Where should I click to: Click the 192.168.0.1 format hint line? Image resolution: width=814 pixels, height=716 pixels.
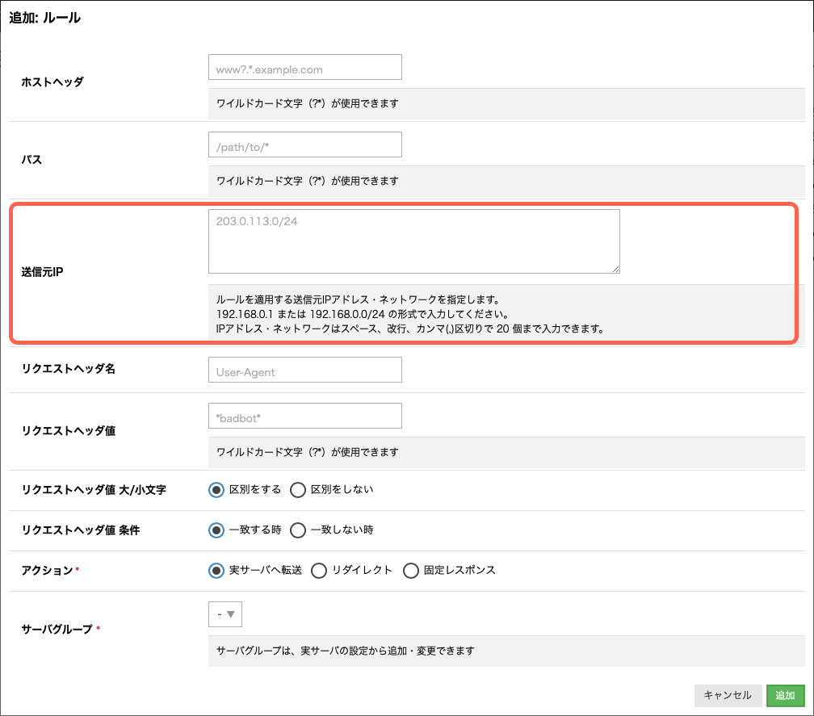pos(363,314)
